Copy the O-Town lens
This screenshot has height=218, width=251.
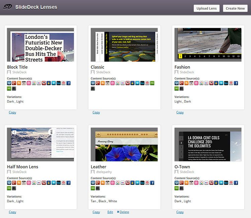(x=180, y=212)
